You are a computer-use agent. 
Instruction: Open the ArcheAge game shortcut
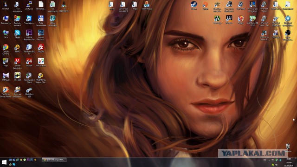click(217, 19)
